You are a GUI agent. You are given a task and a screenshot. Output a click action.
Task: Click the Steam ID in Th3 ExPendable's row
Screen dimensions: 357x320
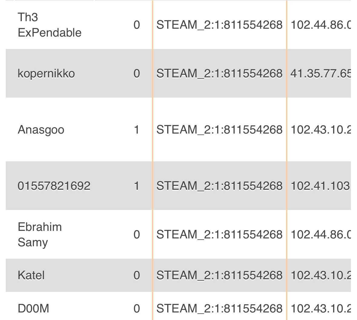click(x=220, y=25)
